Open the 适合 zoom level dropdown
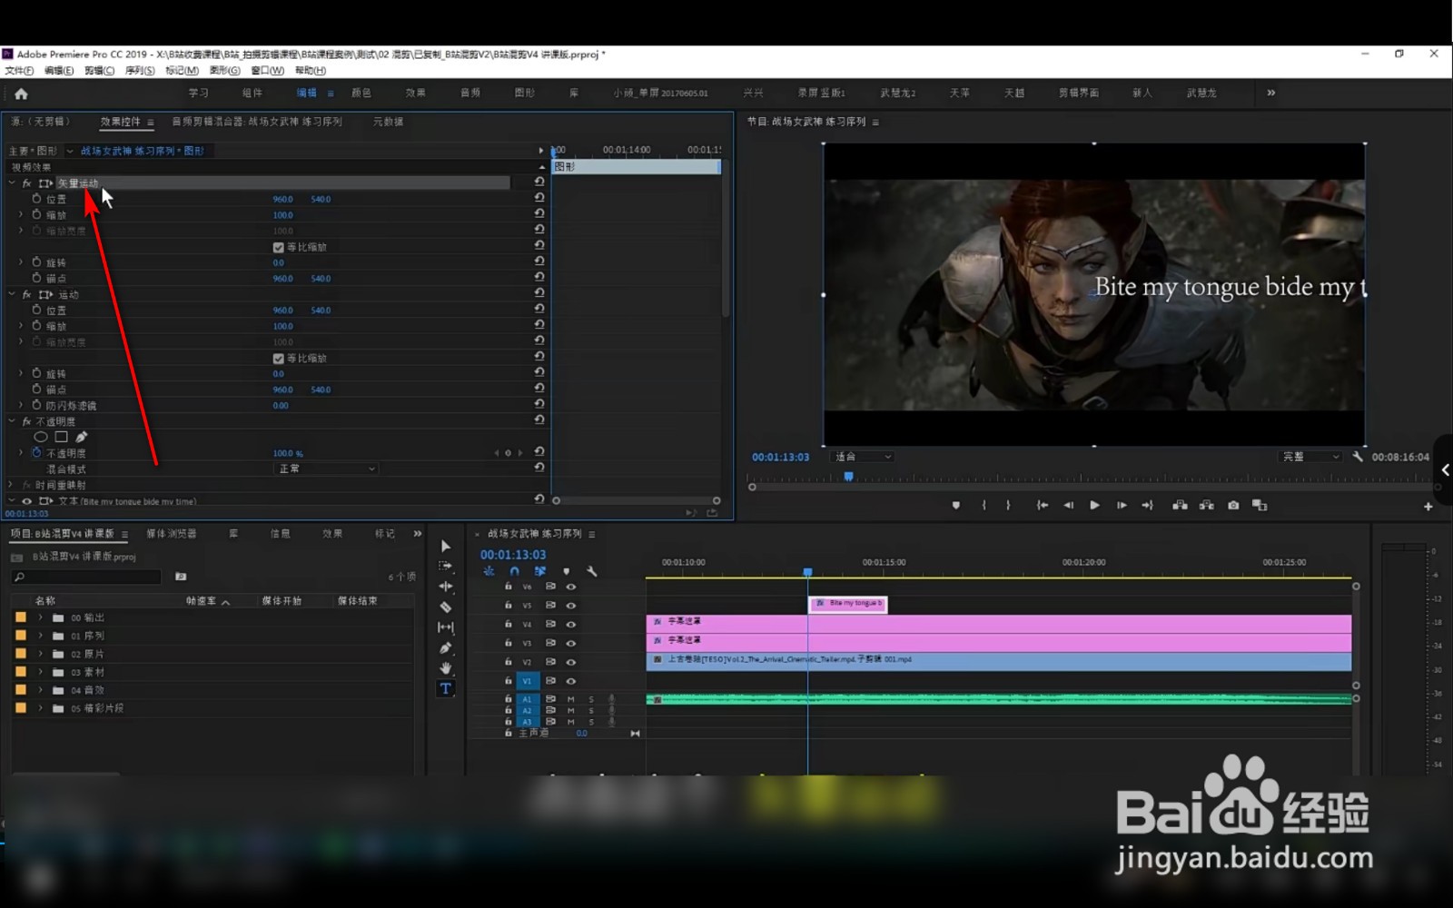Screen dimensions: 1453x908 tap(863, 457)
